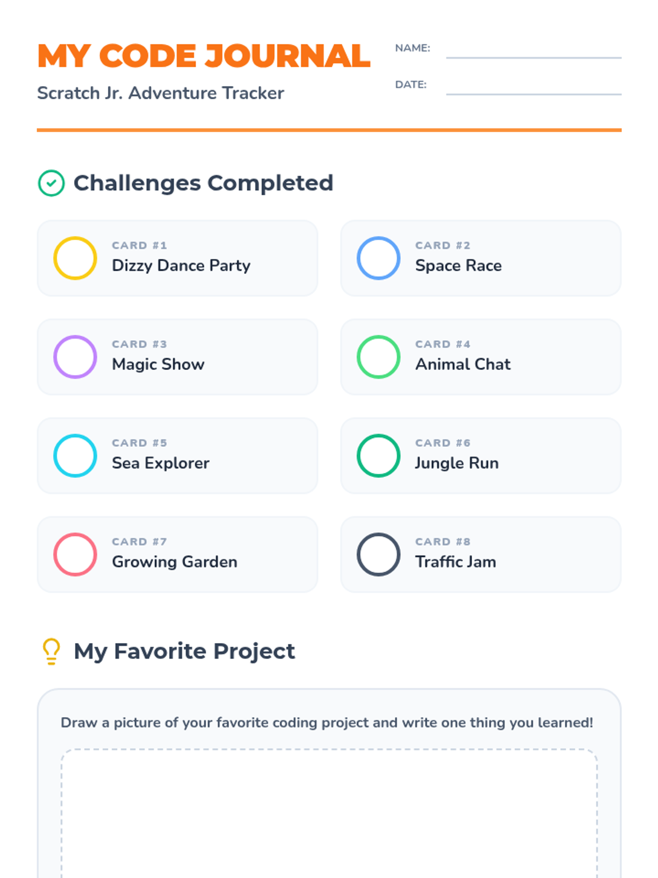
Task: Check the dark gray Traffic Jam circle
Action: click(x=378, y=554)
